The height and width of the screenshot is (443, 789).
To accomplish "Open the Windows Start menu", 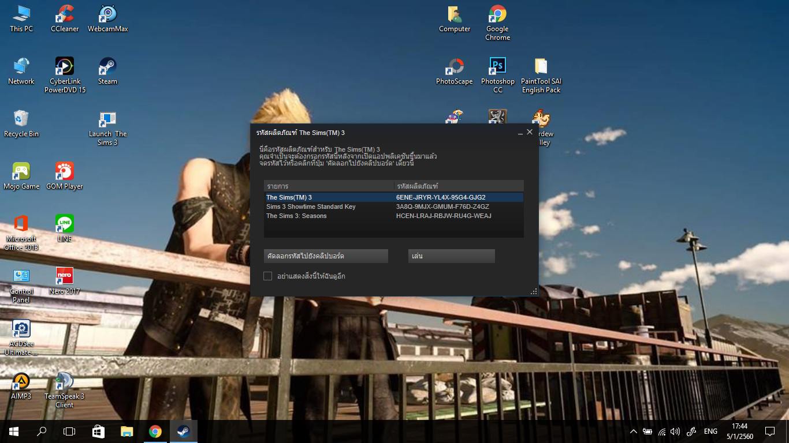I will [x=14, y=431].
